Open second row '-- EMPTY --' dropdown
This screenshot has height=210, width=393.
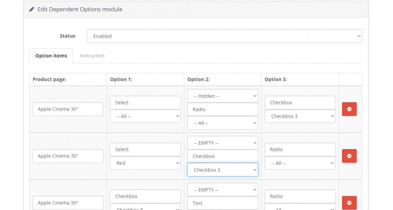223,143
